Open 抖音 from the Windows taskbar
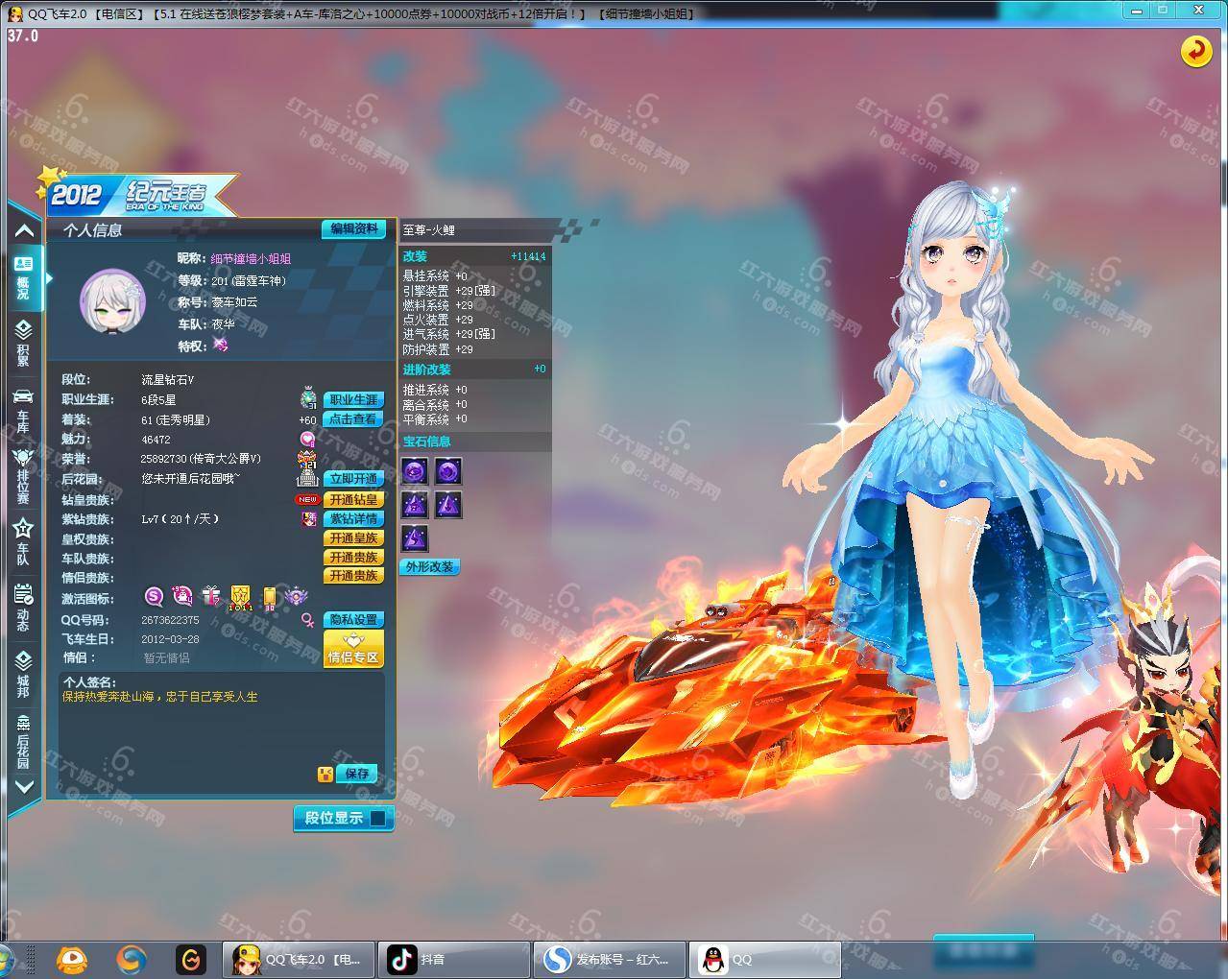Screen dimensions: 1228x979 453,959
